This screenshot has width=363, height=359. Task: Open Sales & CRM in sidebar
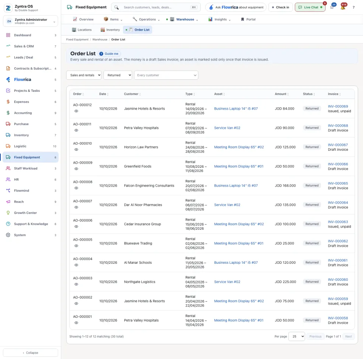31,46
